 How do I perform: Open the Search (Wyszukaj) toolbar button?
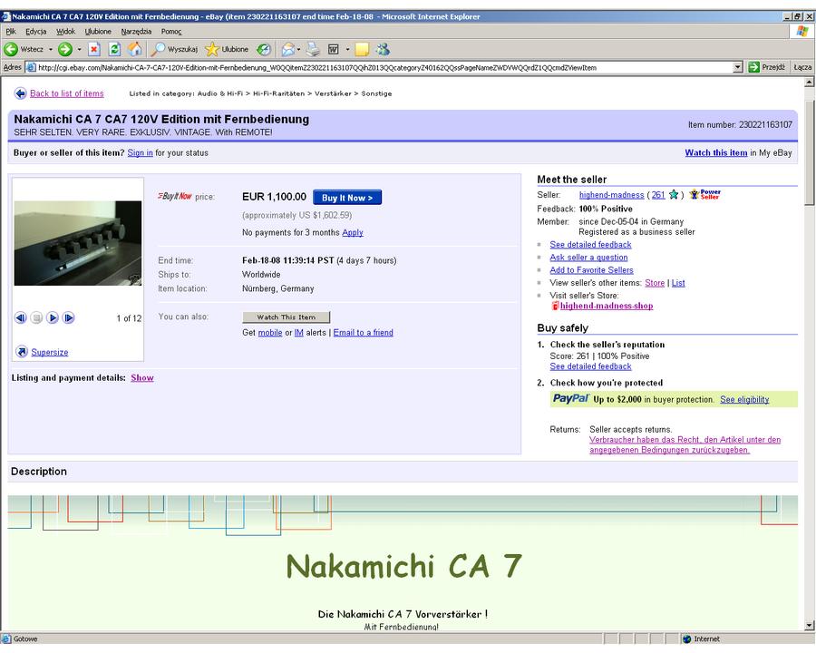174,50
